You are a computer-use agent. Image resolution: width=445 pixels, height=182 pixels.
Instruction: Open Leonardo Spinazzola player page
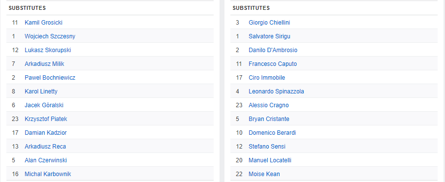click(x=276, y=91)
